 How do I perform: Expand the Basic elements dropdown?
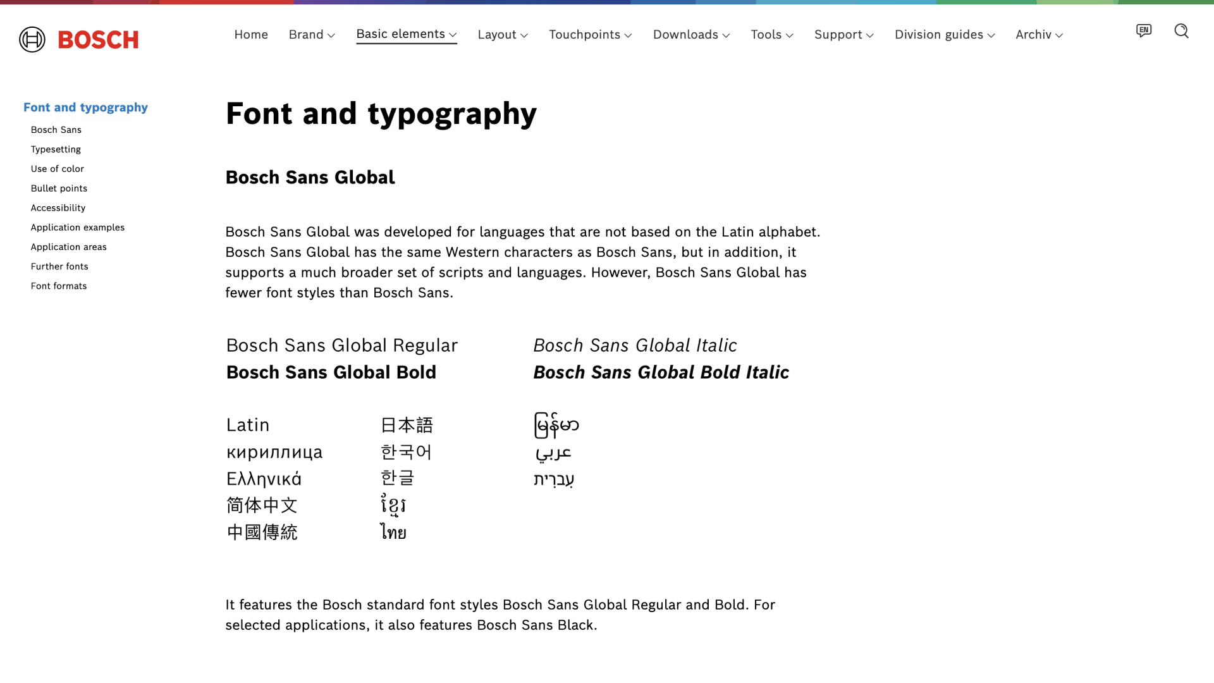click(x=407, y=34)
